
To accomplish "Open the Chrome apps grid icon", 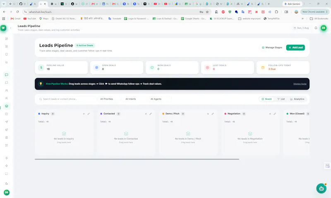I will 4,19.
